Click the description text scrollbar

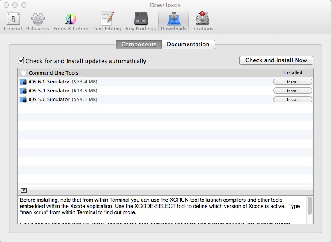(x=310, y=206)
